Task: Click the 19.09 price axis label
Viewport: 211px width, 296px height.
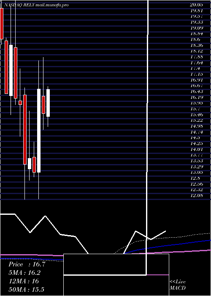Action: [197, 28]
